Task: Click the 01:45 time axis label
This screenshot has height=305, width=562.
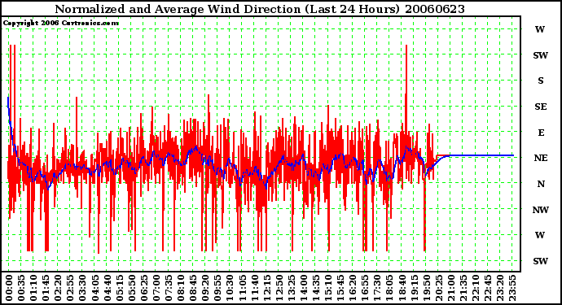Action: click(46, 288)
